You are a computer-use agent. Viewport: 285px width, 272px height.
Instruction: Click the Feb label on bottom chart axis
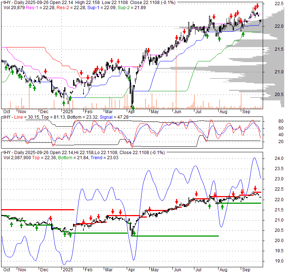click(88, 270)
